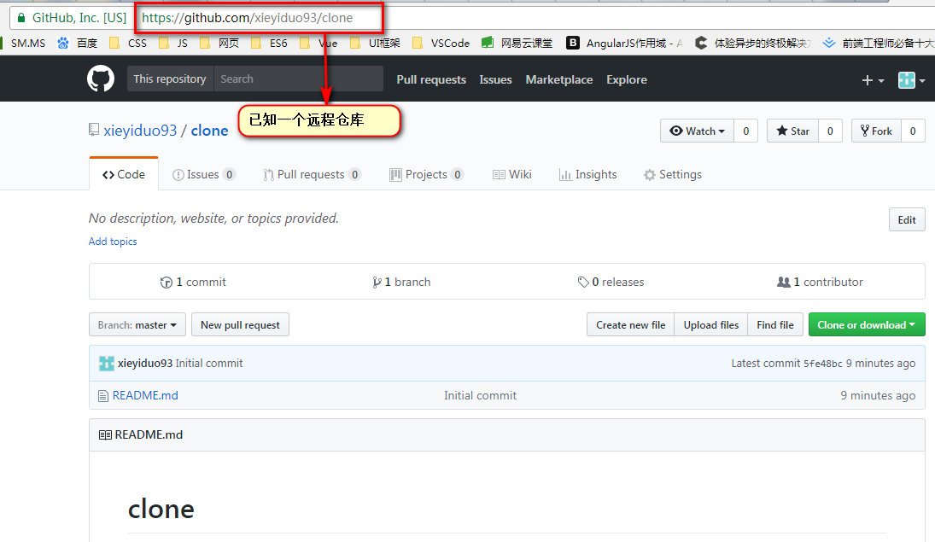Switch to the Projects tab
The image size is (935, 542).
coord(426,175)
